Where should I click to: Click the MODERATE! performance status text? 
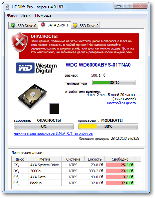(112, 120)
